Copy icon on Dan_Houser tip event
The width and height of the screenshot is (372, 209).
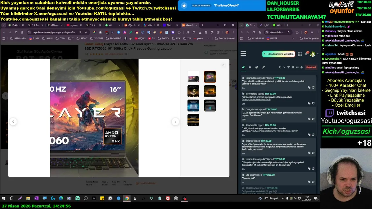pos(309,119)
